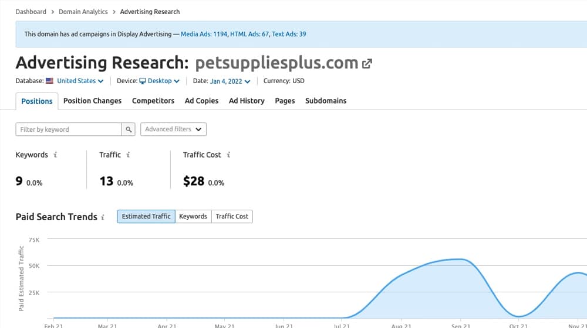Go to the Competitors tab
The width and height of the screenshot is (587, 328).
point(153,101)
